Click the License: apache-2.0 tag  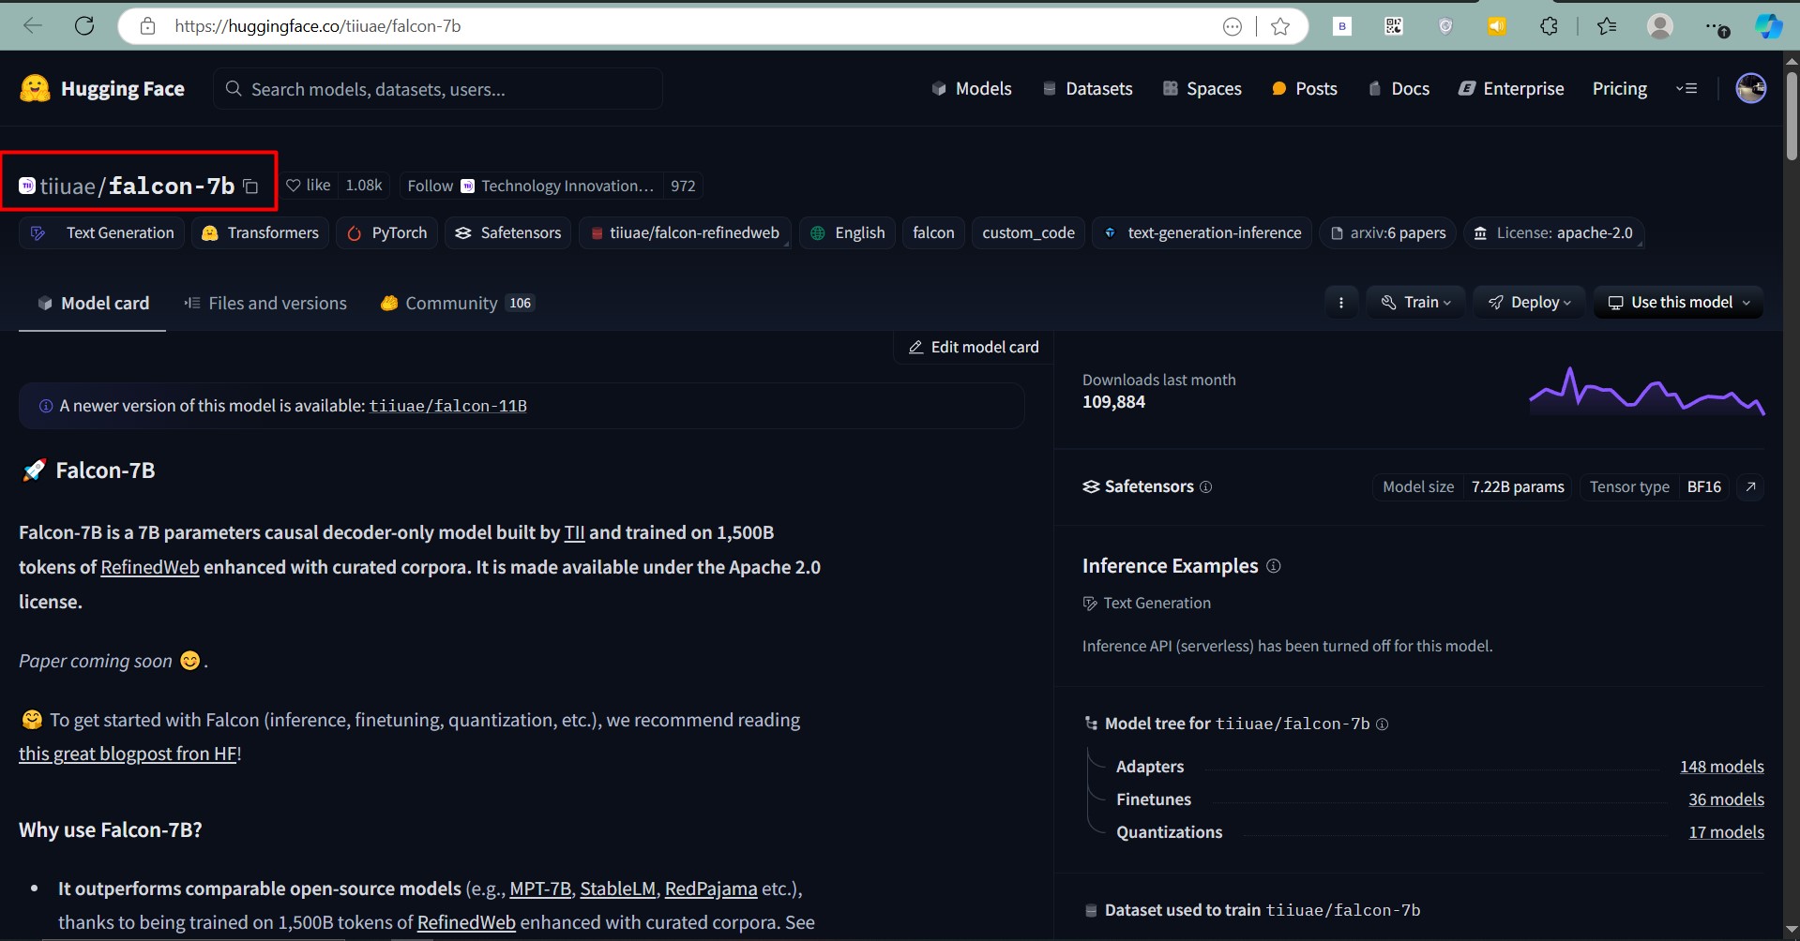[1553, 233]
